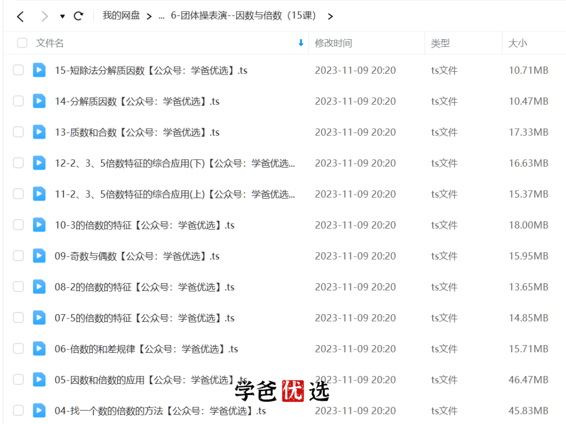This screenshot has height=424, width=566.
Task: Click size value 13.65MB
Action: pos(528,287)
